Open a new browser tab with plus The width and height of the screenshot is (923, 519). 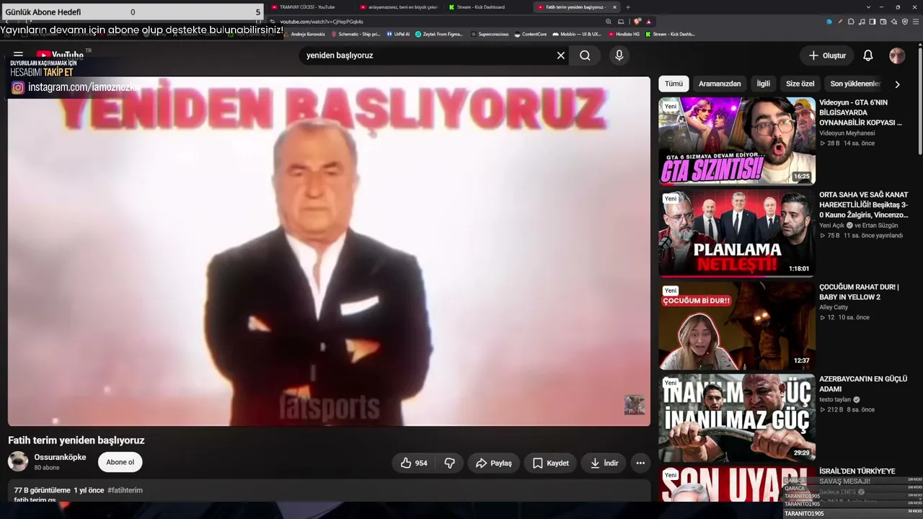tap(628, 7)
